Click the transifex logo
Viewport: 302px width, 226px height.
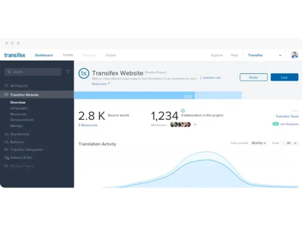[x=14, y=55]
